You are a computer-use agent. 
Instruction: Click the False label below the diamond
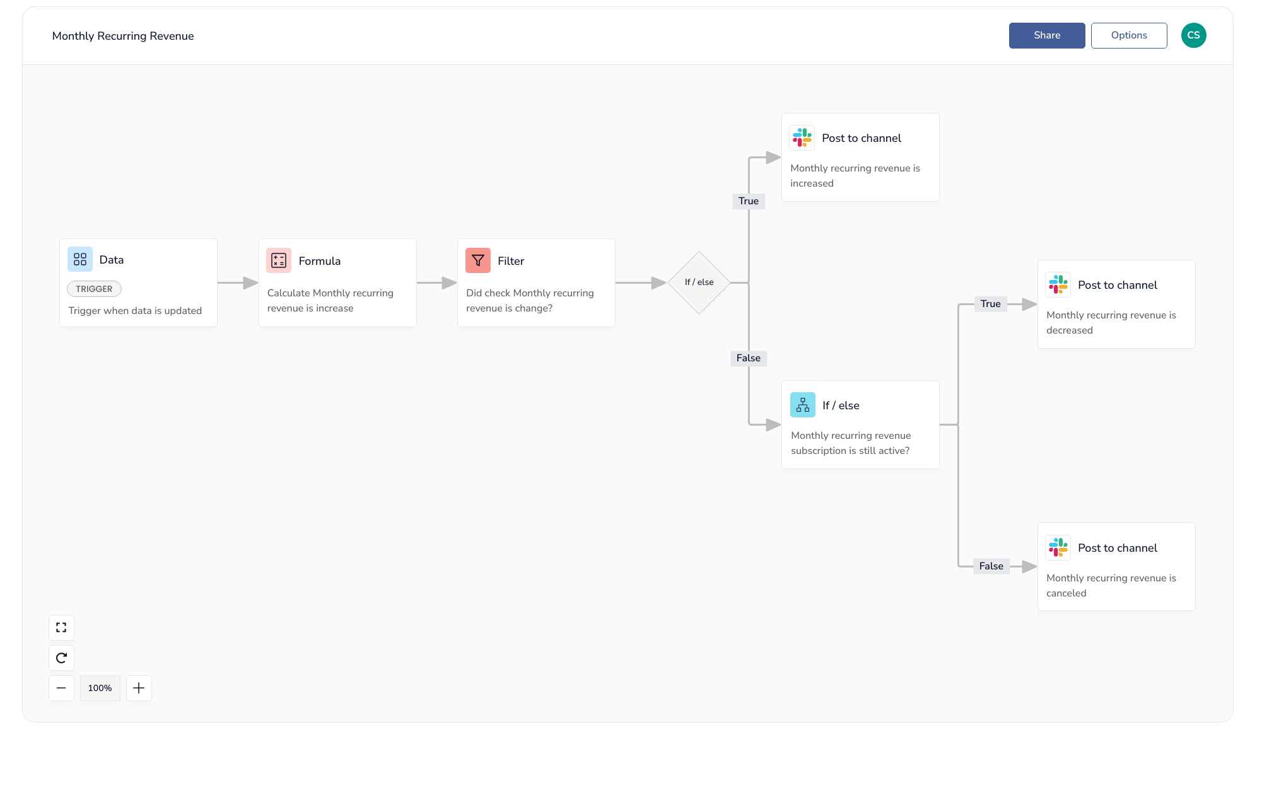coord(748,358)
